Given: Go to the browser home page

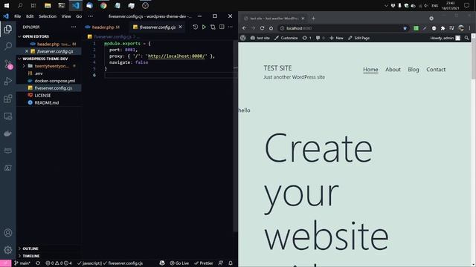Looking at the screenshot, I should click(271, 28).
